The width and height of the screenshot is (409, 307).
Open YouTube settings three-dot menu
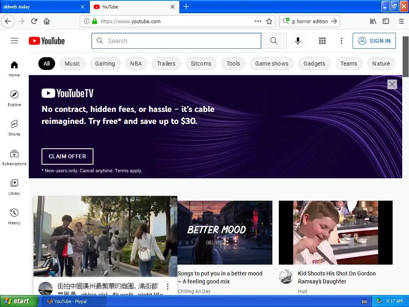coord(341,41)
